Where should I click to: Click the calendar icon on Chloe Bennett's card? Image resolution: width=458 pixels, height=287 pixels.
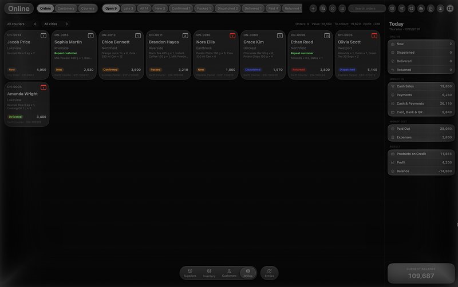coord(138,35)
